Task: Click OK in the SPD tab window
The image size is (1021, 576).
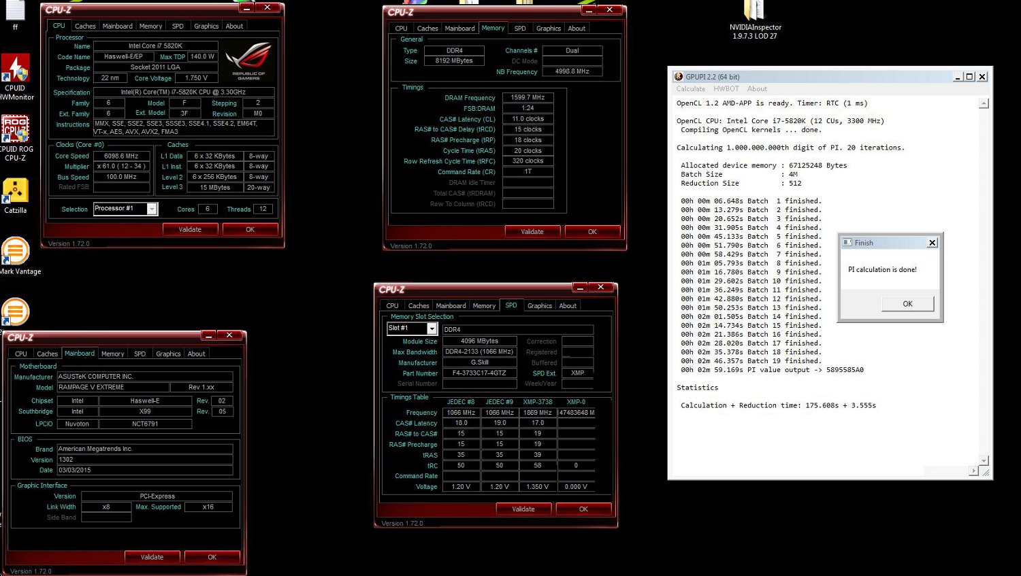Action: 583,509
